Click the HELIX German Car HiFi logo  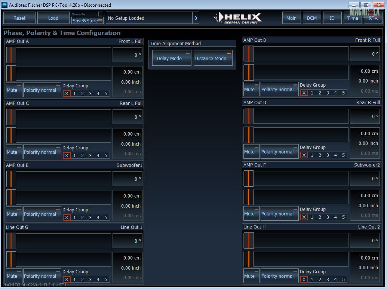coord(238,18)
